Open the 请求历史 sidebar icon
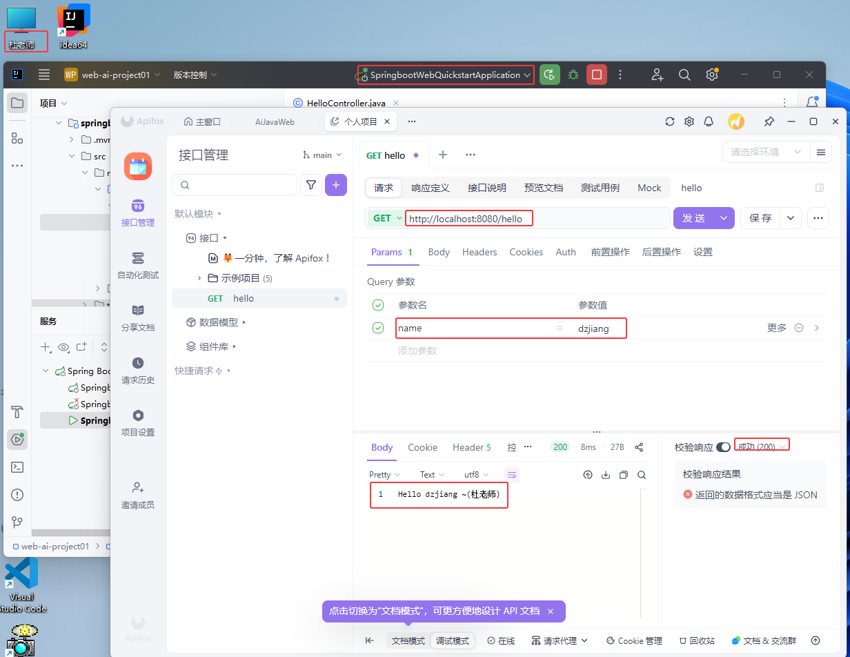 (x=138, y=369)
